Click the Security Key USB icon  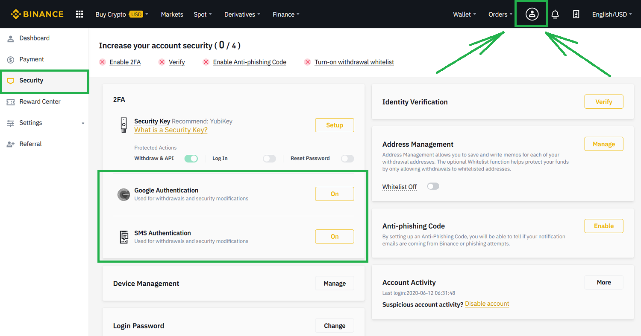(x=123, y=125)
